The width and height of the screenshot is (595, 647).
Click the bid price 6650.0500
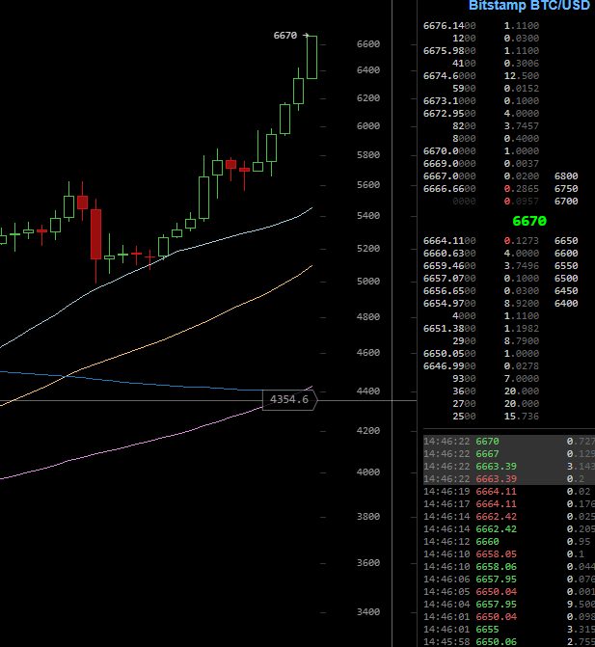(x=449, y=354)
